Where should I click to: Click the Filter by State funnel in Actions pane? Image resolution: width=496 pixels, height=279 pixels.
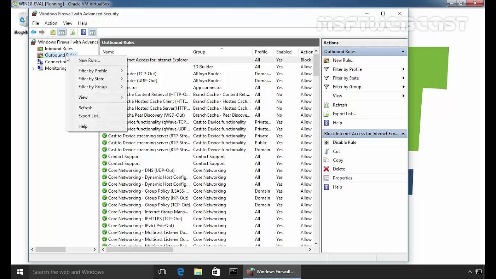[x=326, y=78]
